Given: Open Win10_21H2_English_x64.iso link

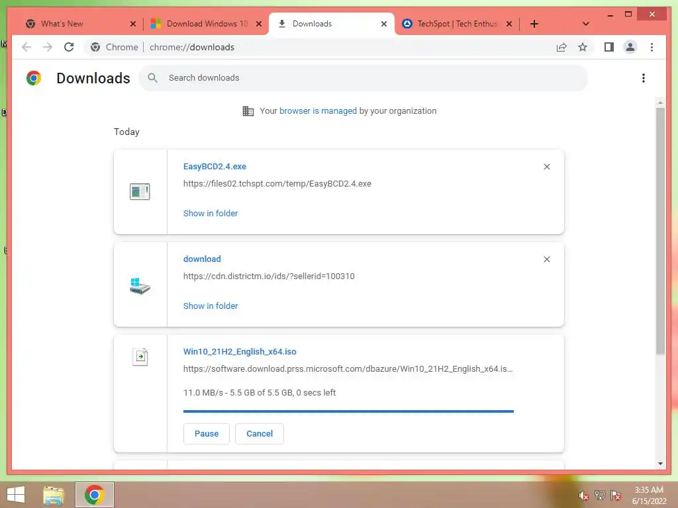Looking at the screenshot, I should [240, 352].
